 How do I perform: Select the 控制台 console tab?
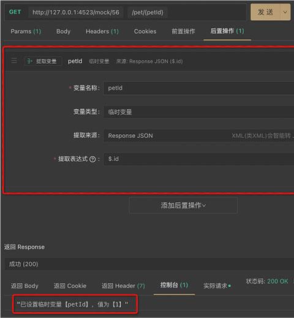point(174,285)
